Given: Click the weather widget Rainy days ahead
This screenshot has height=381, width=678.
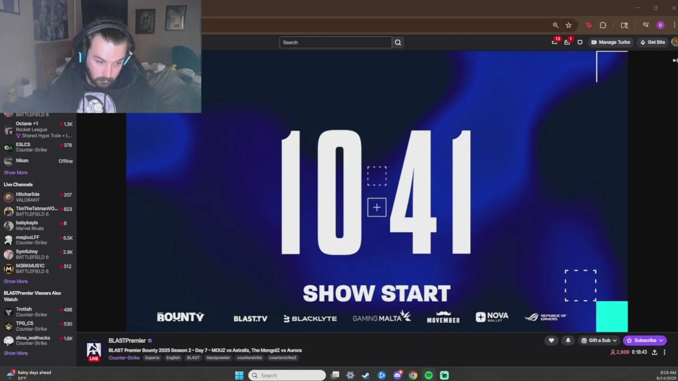Looking at the screenshot, I should [x=28, y=375].
